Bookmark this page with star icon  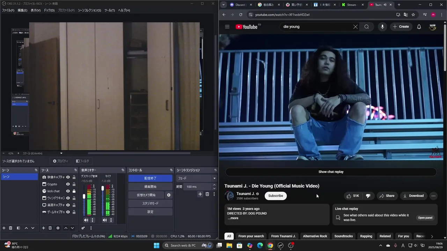(413, 15)
